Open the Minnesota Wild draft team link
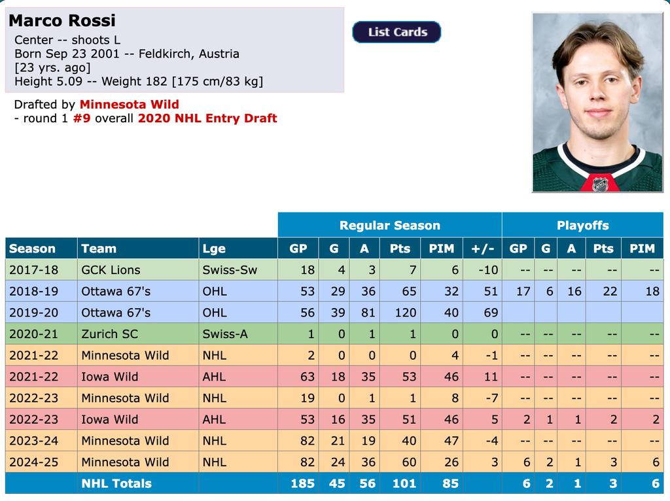Viewport: 670px width, 501px height. point(129,104)
